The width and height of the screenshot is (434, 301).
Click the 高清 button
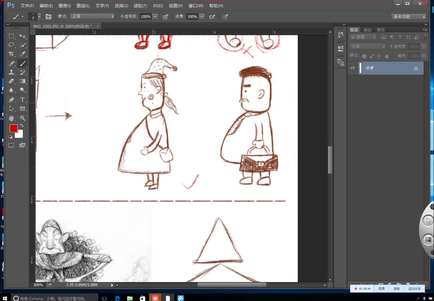tap(381, 289)
